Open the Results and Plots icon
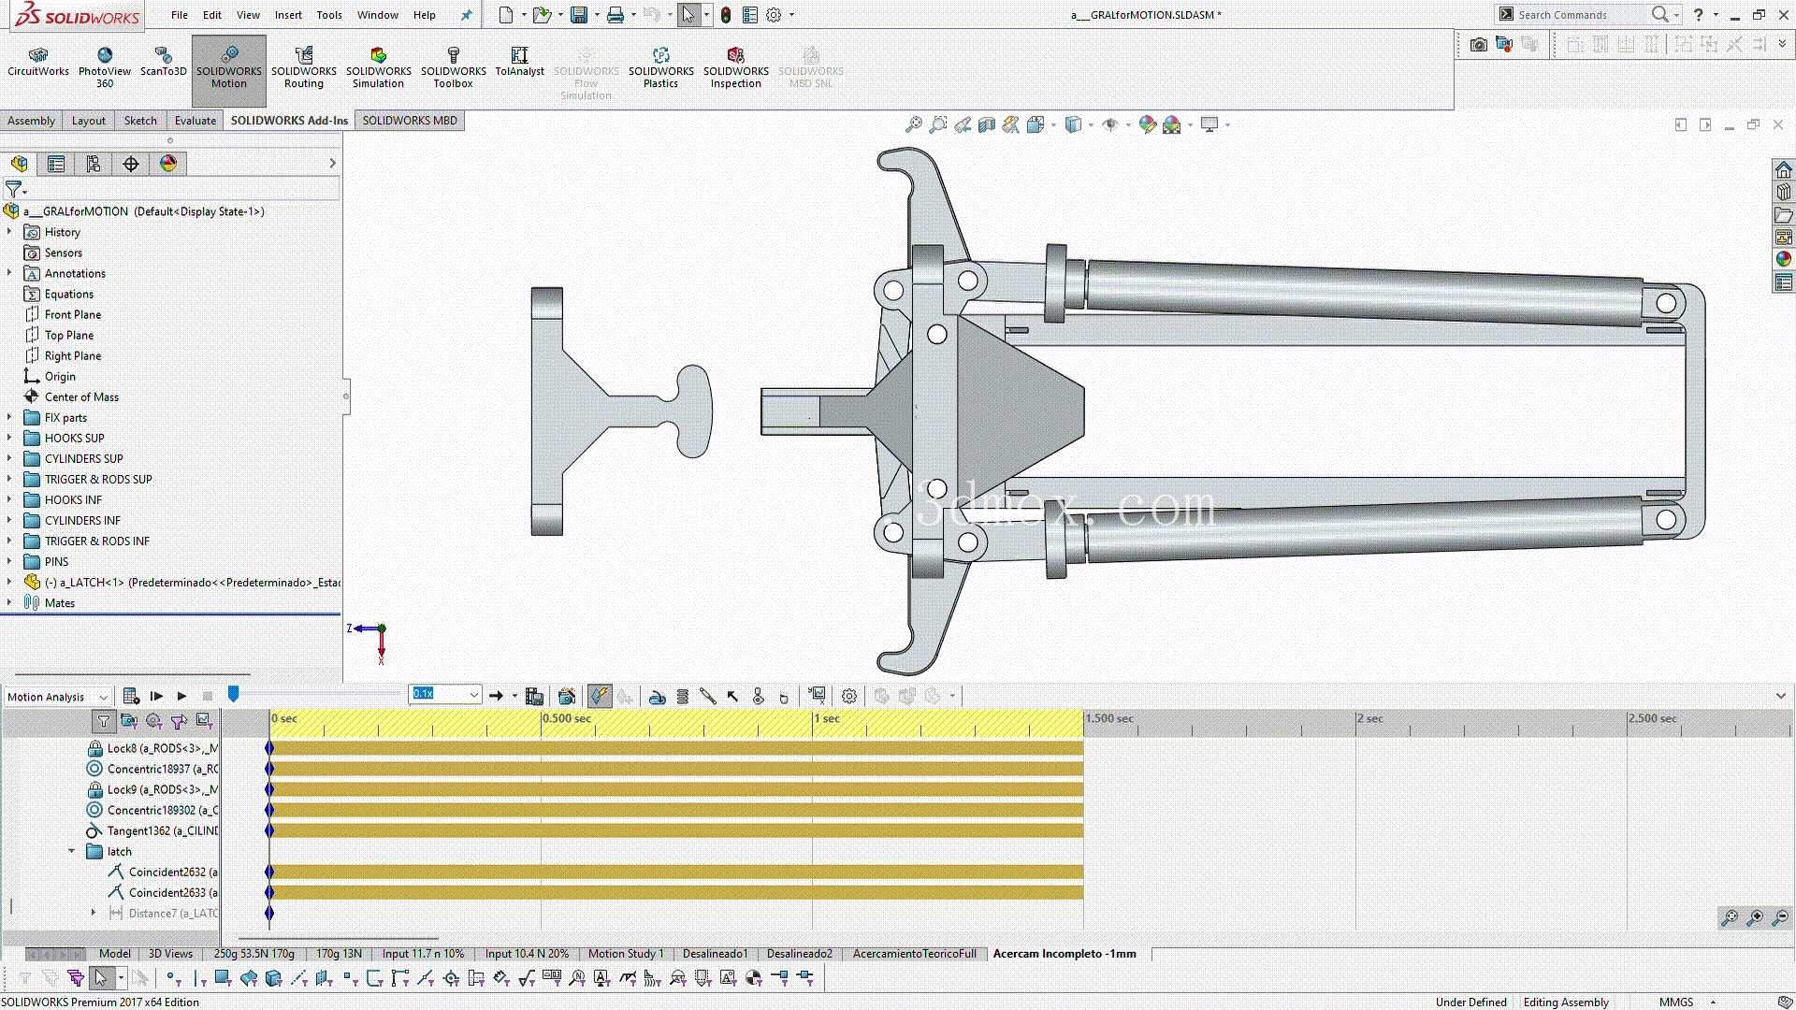Image resolution: width=1796 pixels, height=1010 pixels. point(818,696)
